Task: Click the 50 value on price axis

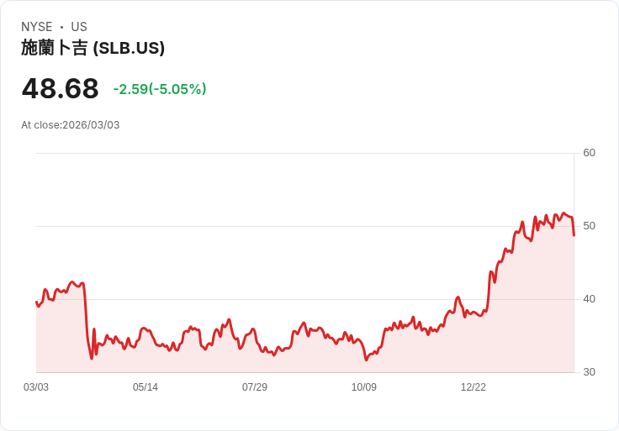Action: coord(589,226)
